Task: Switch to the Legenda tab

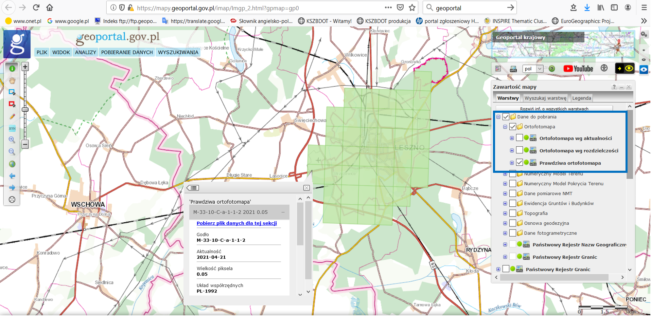Action: click(x=581, y=98)
